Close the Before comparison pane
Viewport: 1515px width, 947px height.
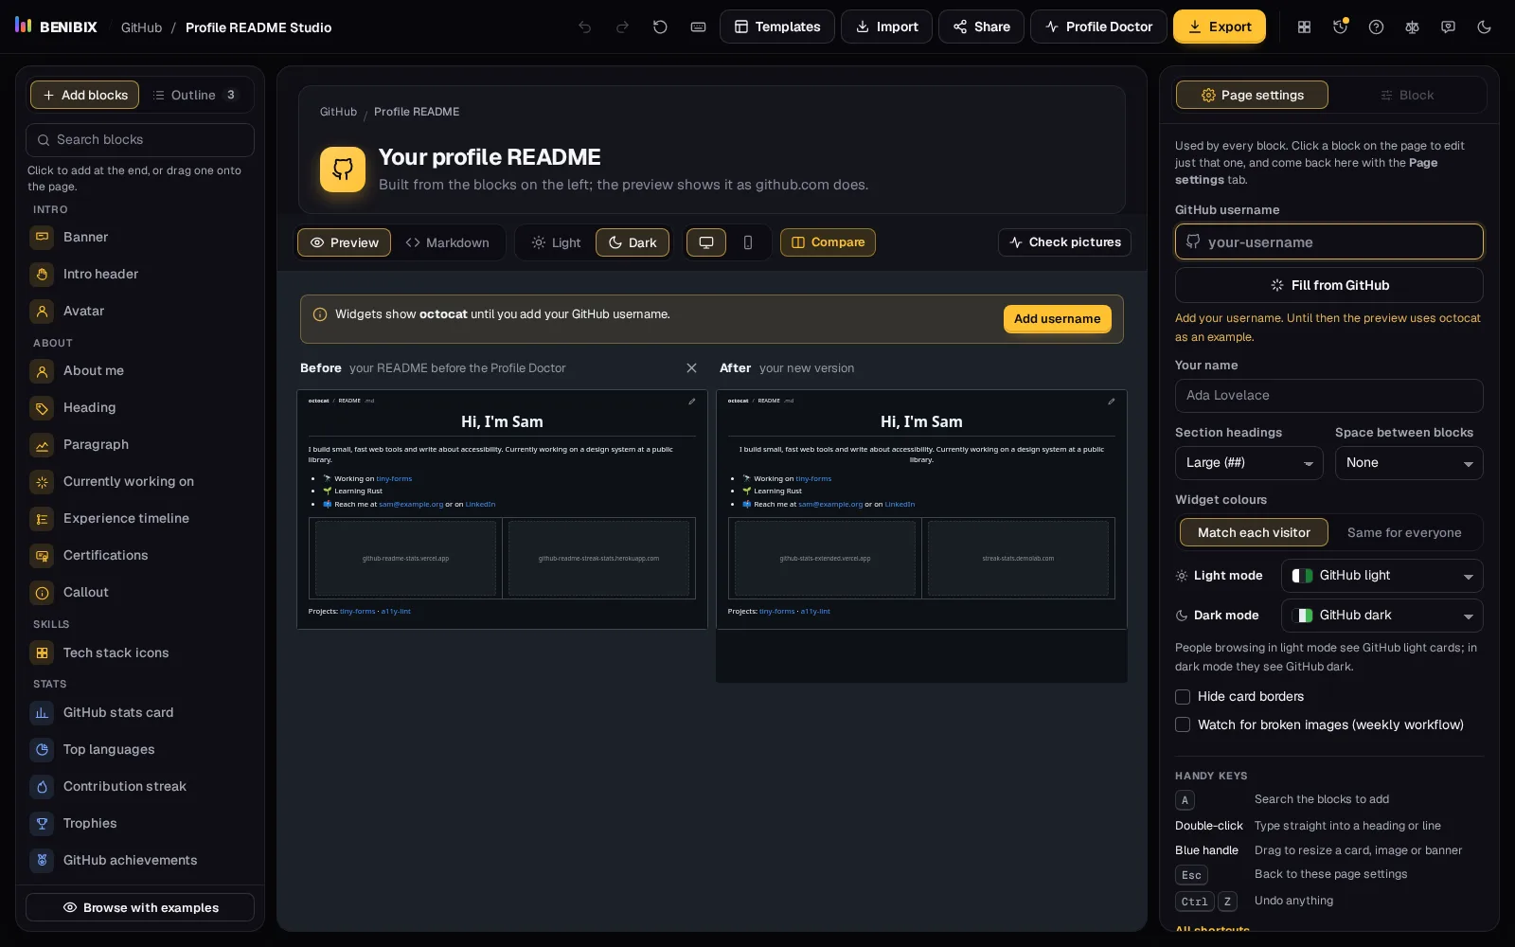click(x=691, y=367)
